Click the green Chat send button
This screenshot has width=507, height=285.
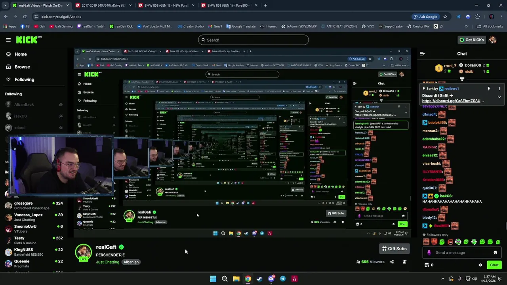[x=494, y=265]
